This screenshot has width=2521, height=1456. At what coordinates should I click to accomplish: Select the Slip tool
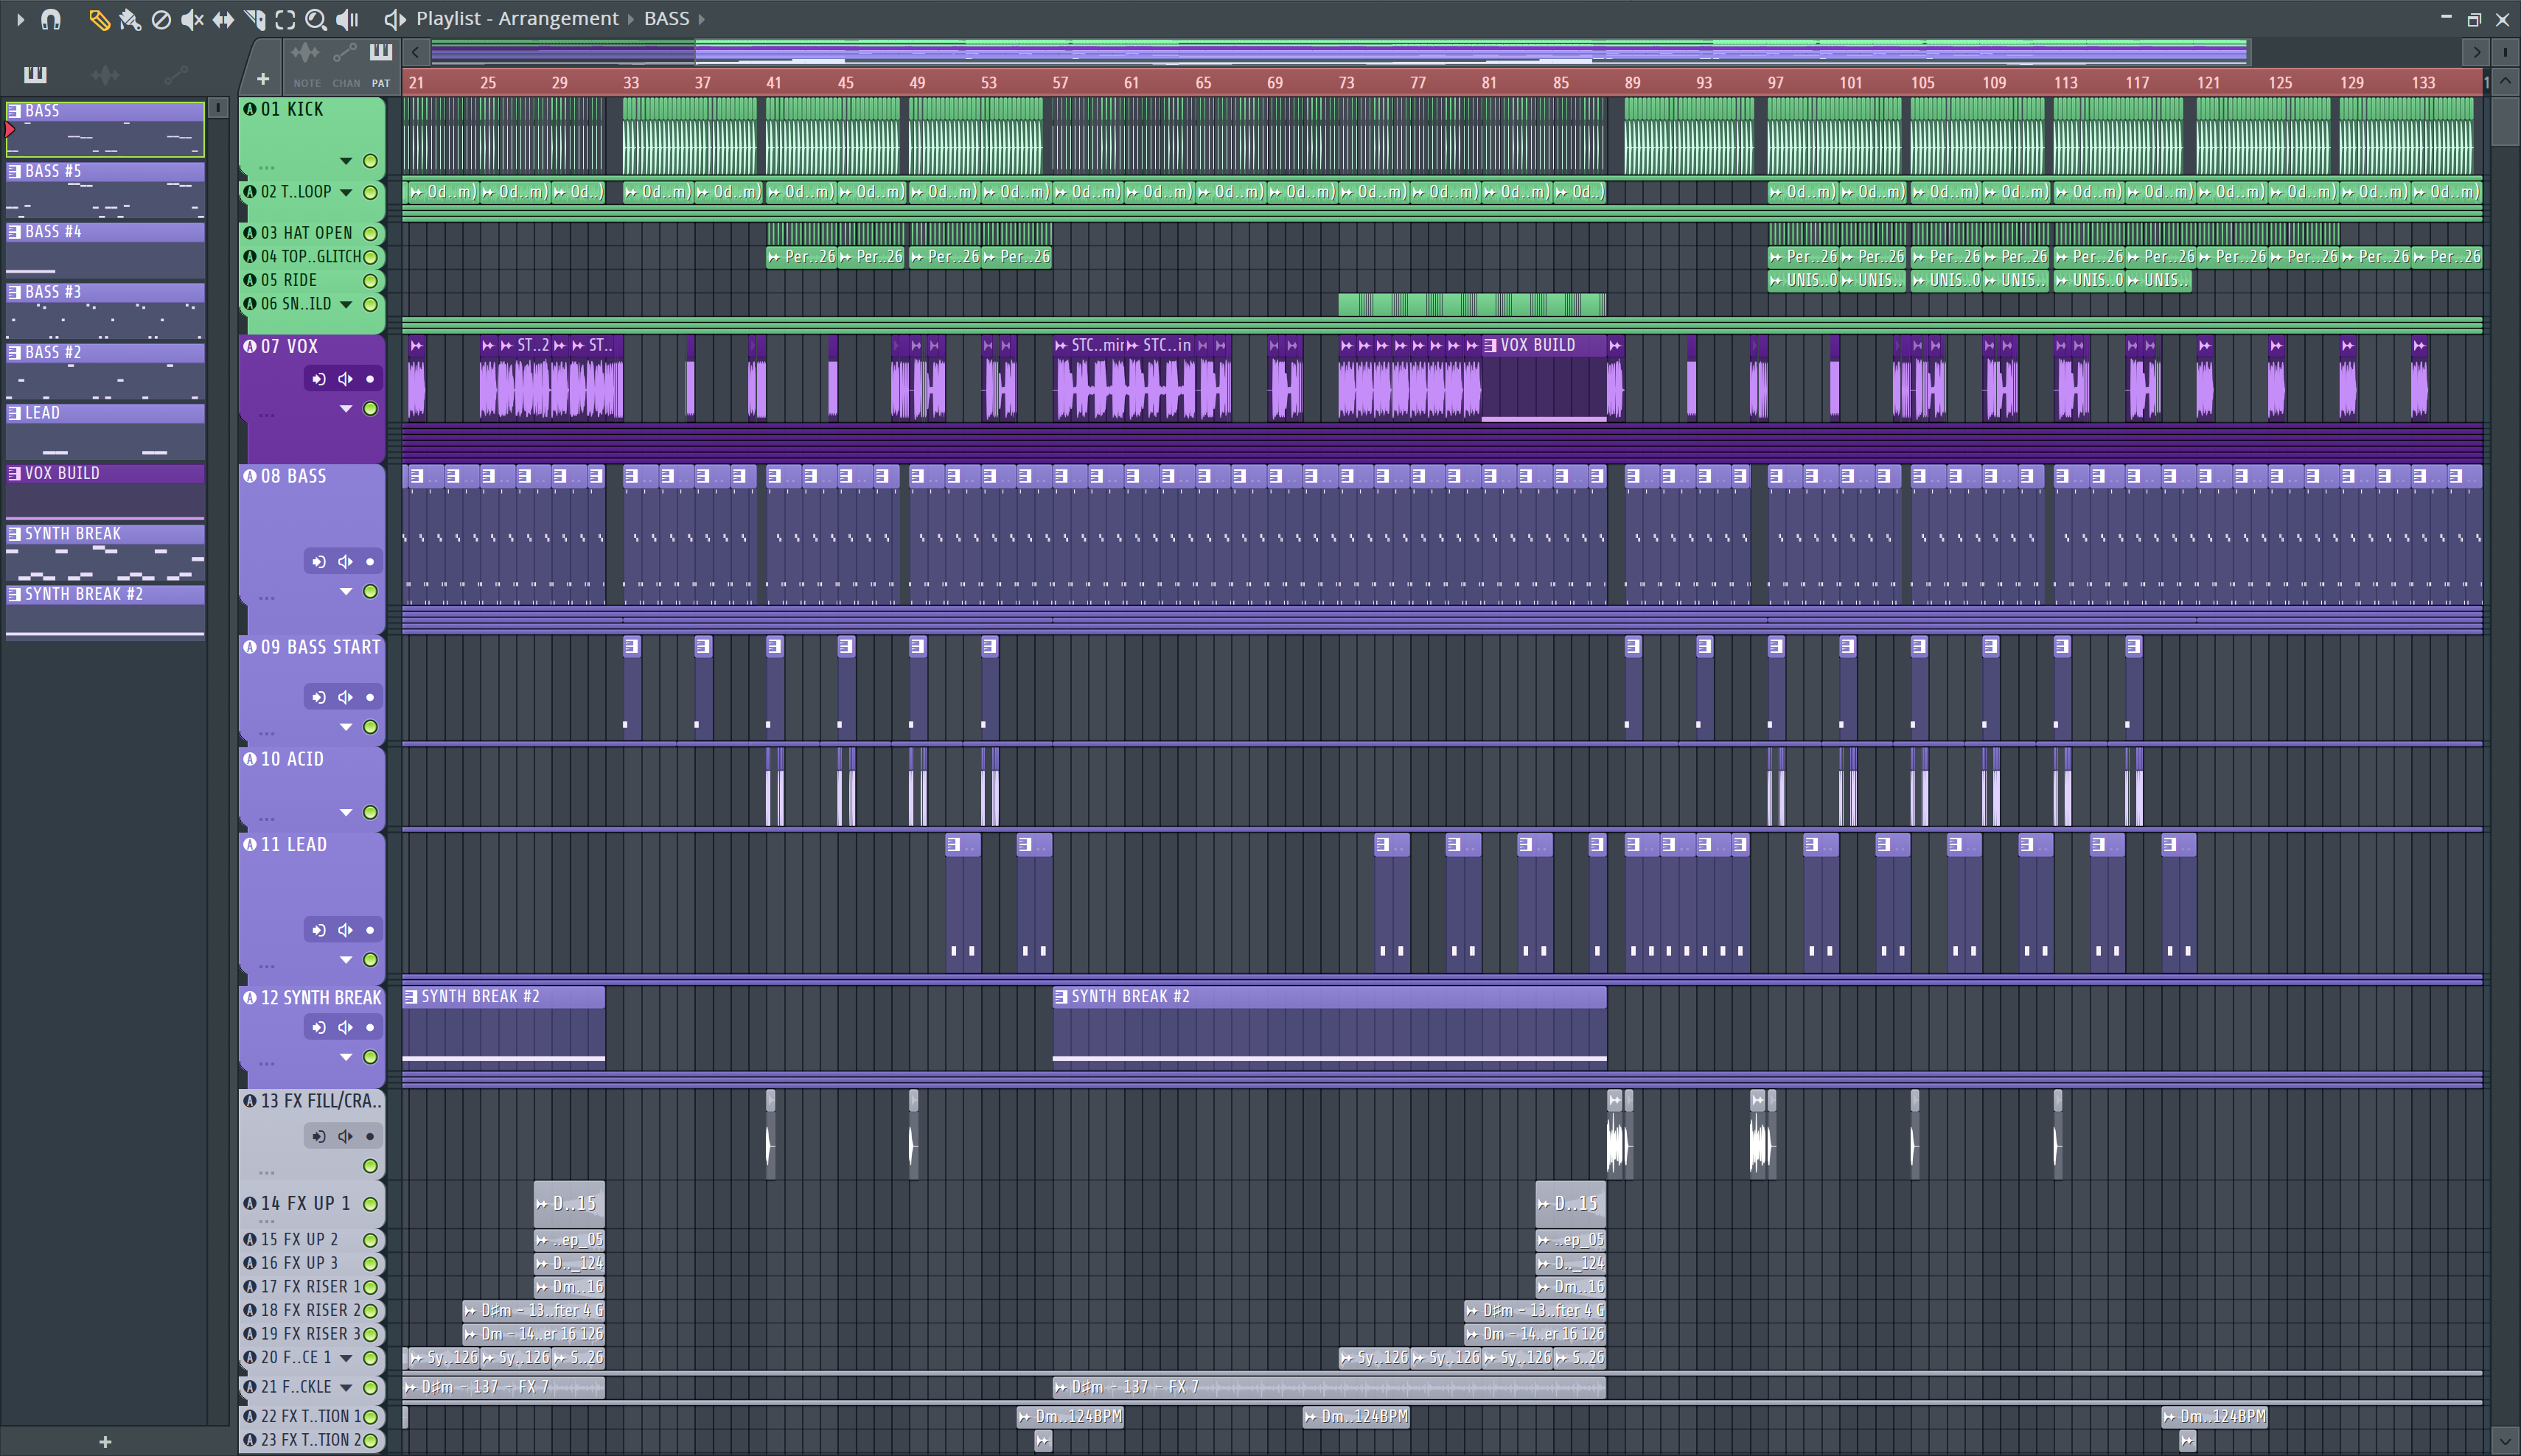pos(222,19)
